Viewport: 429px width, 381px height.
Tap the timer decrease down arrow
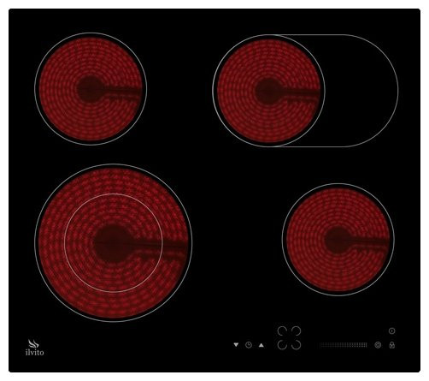(236, 345)
